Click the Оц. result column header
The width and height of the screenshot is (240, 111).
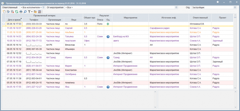point(108,20)
